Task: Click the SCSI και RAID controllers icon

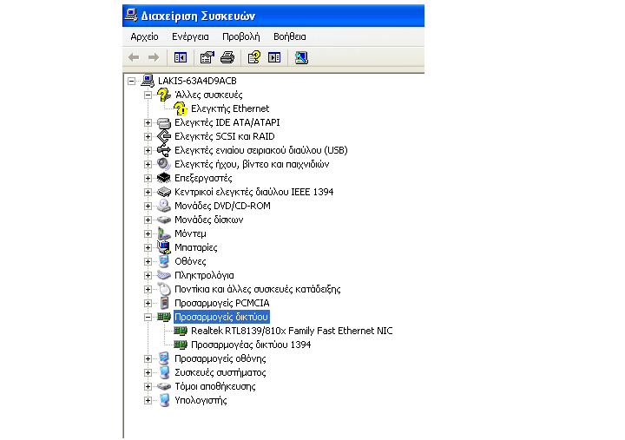Action: [x=164, y=137]
